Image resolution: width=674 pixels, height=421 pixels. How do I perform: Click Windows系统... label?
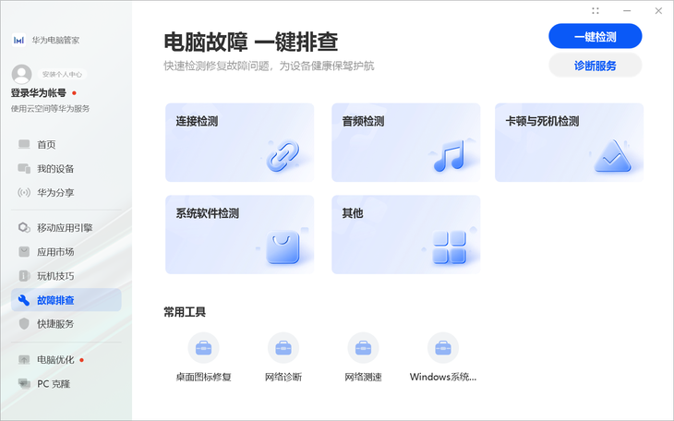click(443, 377)
